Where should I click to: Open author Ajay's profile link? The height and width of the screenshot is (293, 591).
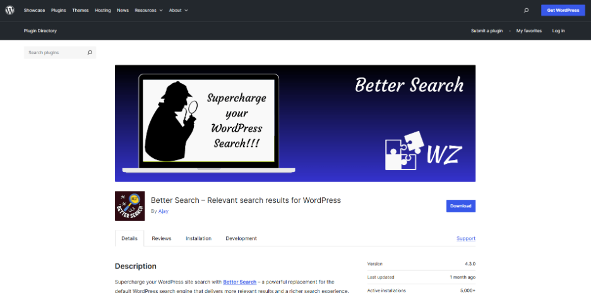click(x=163, y=211)
